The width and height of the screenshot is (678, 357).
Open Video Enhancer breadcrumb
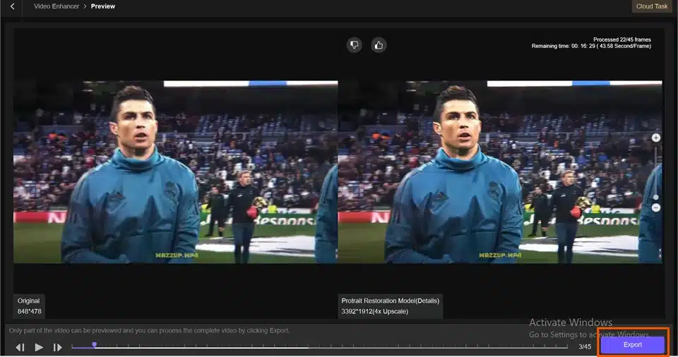[56, 6]
